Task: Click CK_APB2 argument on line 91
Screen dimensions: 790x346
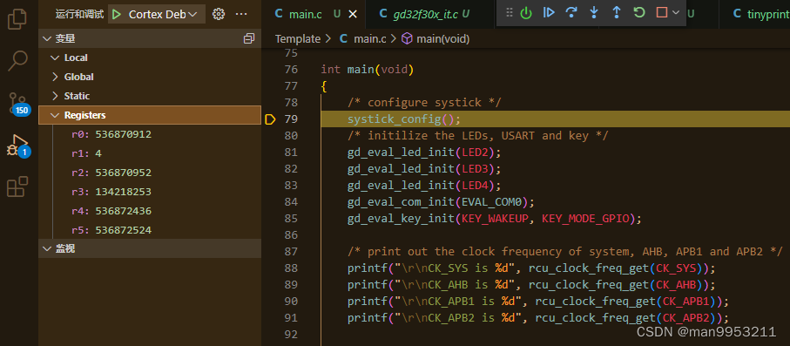Action: (686, 318)
